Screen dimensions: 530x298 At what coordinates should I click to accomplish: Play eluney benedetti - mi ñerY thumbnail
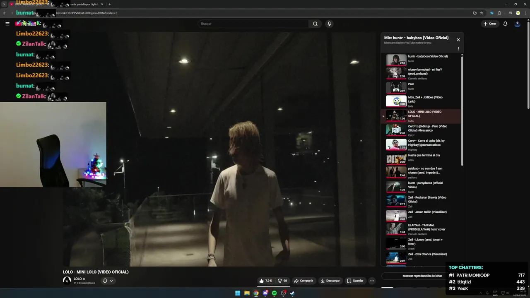click(x=396, y=73)
